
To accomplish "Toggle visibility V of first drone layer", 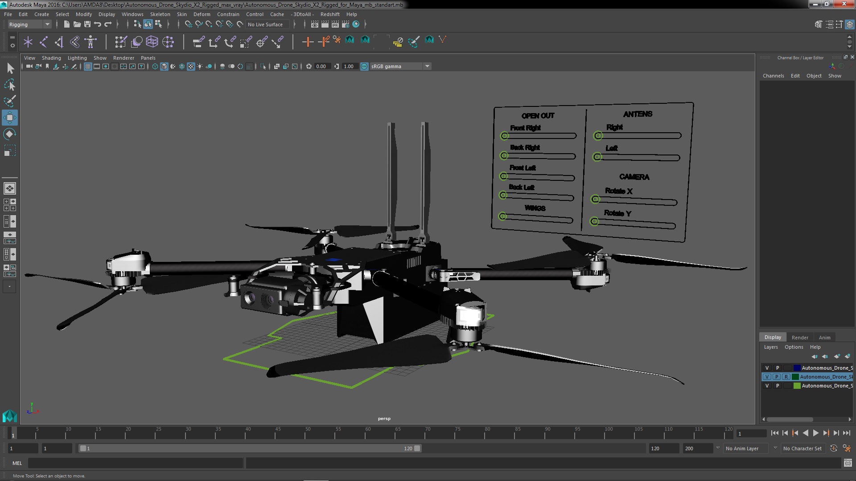I will pos(767,368).
